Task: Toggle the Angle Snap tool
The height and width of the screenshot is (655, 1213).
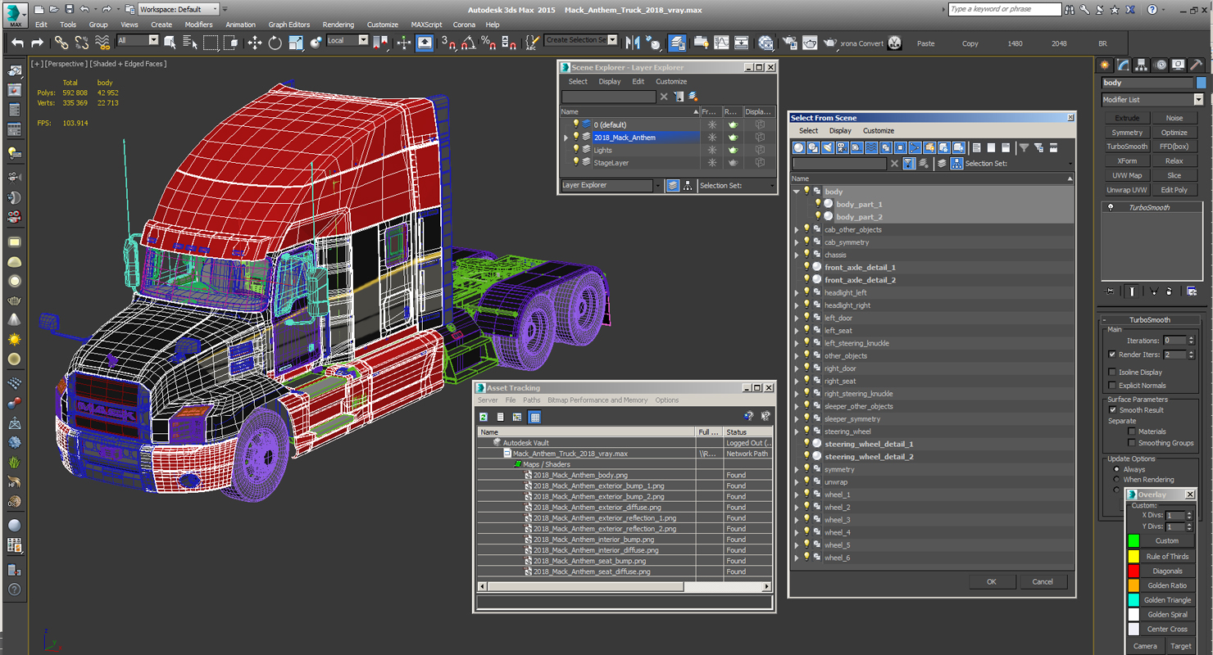Action: [468, 43]
